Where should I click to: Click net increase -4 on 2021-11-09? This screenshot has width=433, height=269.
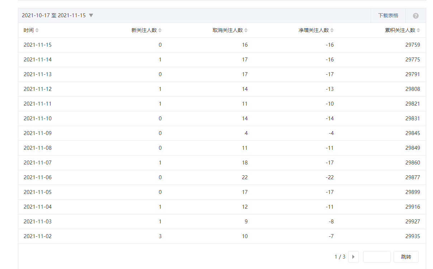tap(331, 133)
